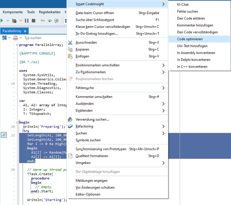Image resolution: width=231 pixels, height=205 pixels.
Task: Select Symbole suchen
Action: tap(117, 140)
